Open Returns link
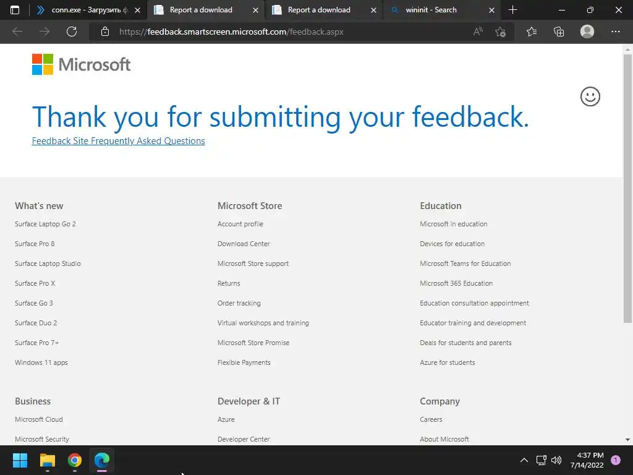Viewport: 633px width, 475px height. (x=229, y=283)
